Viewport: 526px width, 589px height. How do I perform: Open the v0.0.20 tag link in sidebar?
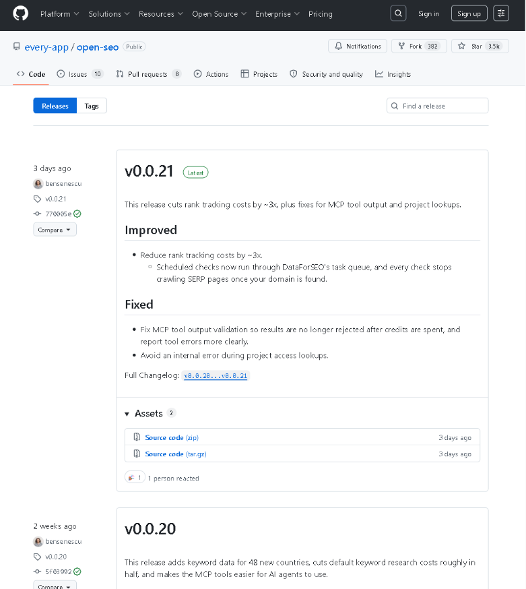[56, 557]
